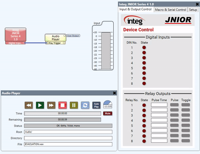
Task: Mute the Audio Player
Action: coord(108,113)
